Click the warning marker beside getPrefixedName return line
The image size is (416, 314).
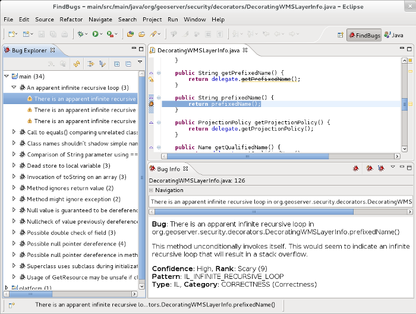(x=151, y=79)
